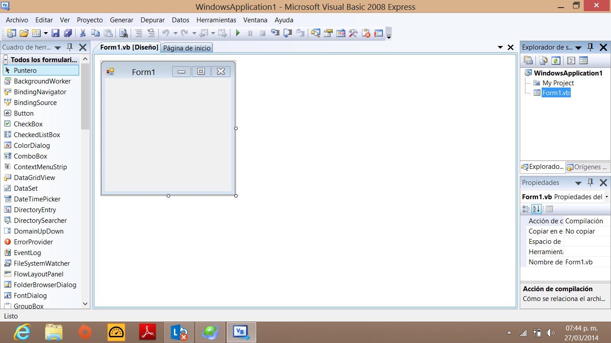This screenshot has width=611, height=343.
Task: Start debugging with the green play button
Action: [238, 33]
